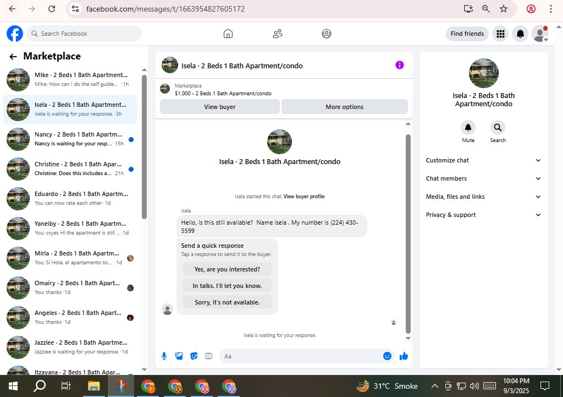Image resolution: width=563 pixels, height=397 pixels.
Task: Bookmark this page with star icon
Action: click(504, 9)
